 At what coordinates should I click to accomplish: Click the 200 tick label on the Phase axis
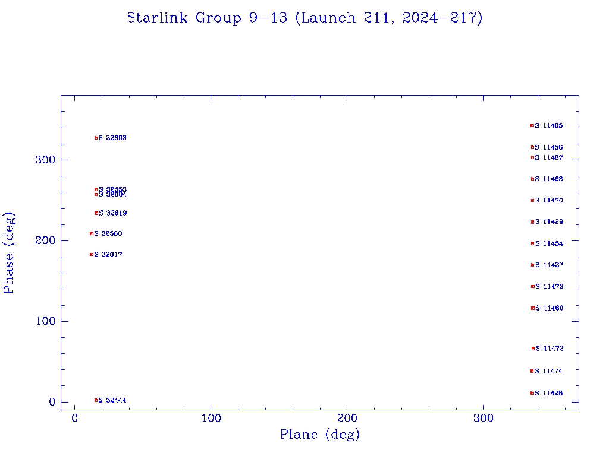tap(45, 240)
